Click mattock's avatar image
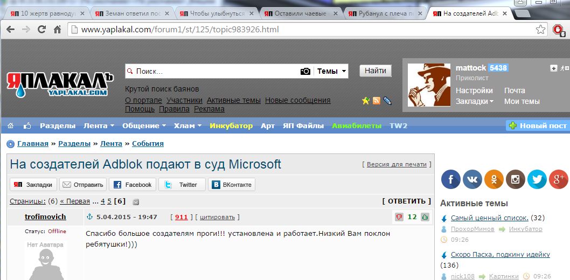This screenshot has height=280, width=570. click(x=430, y=85)
